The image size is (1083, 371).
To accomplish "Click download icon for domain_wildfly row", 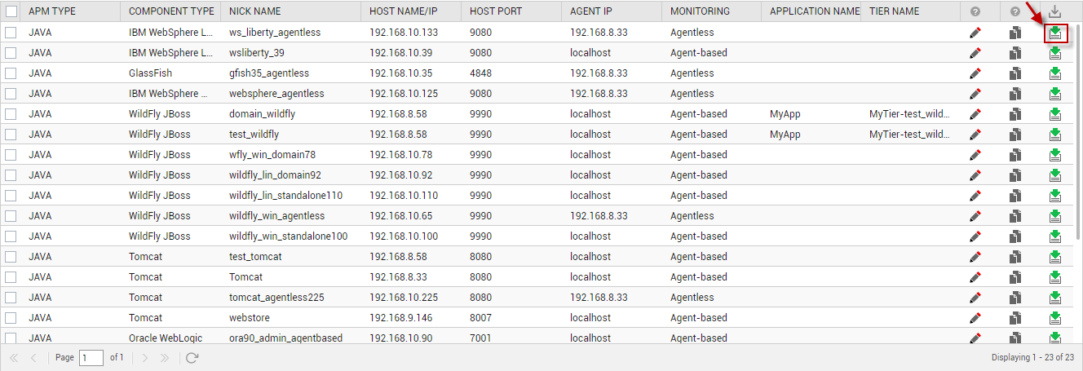I will tap(1055, 114).
